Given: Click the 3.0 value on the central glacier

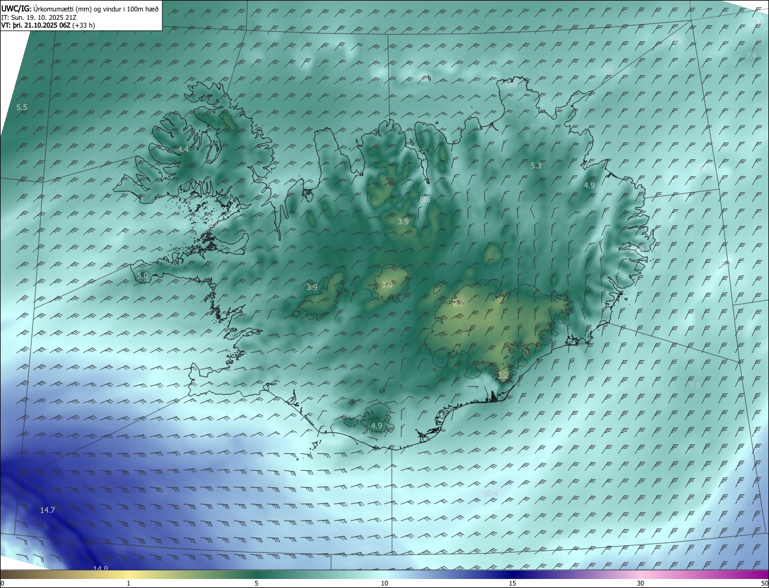Looking at the screenshot, I should [x=387, y=285].
